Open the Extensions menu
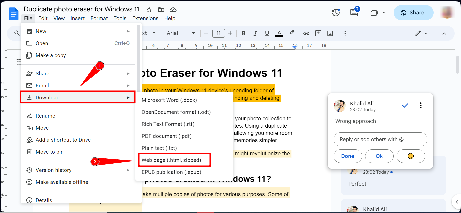 pos(145,18)
